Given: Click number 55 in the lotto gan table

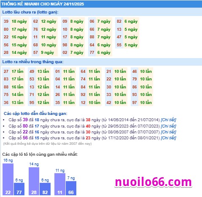Looking at the screenshot, I should (x=119, y=45).
